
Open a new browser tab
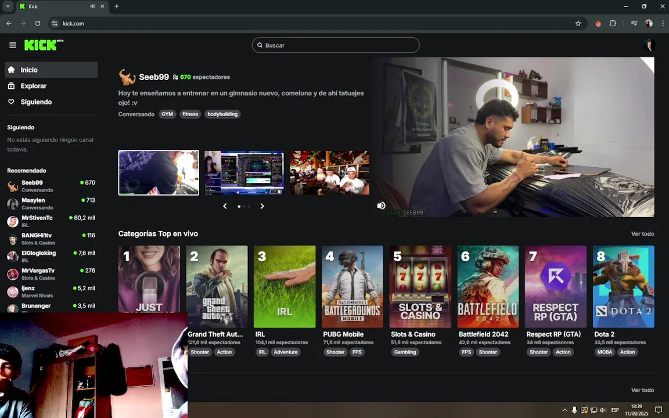click(117, 6)
